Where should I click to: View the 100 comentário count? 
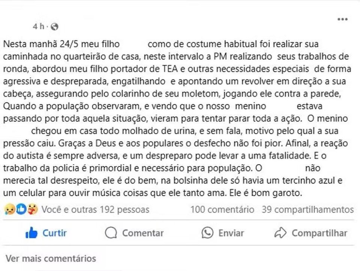pyautogui.click(x=222, y=209)
